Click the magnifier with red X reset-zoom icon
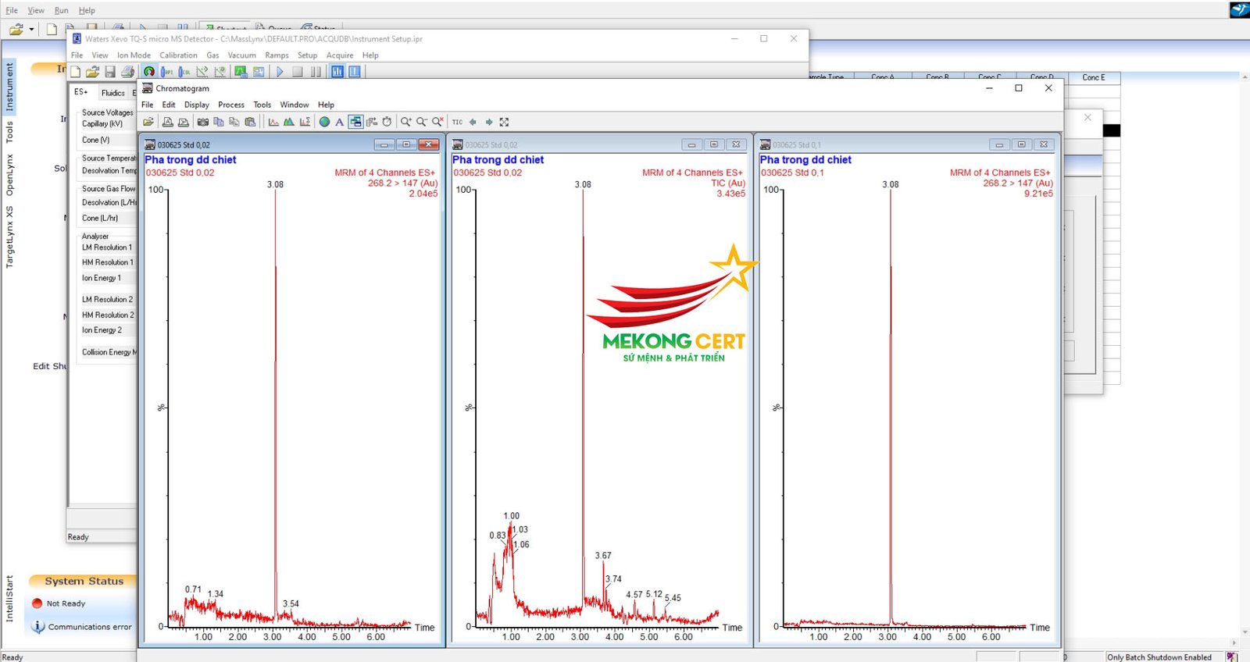Screen dimensions: 1250x662 [x=437, y=122]
